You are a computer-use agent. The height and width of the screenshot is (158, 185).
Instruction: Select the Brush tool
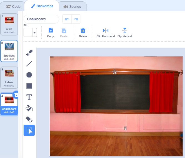[29, 53]
